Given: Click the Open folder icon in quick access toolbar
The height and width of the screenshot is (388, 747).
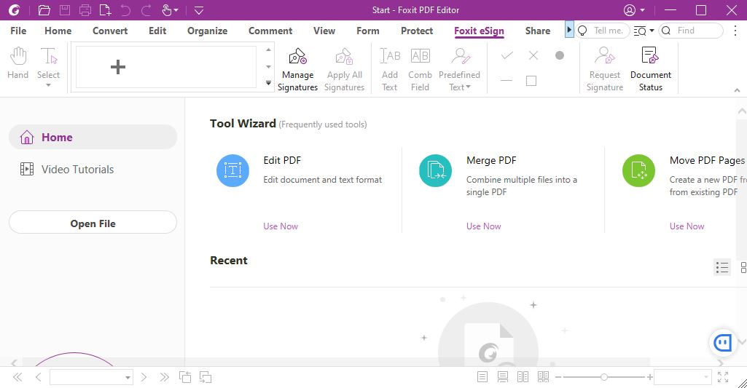Looking at the screenshot, I should click(44, 10).
